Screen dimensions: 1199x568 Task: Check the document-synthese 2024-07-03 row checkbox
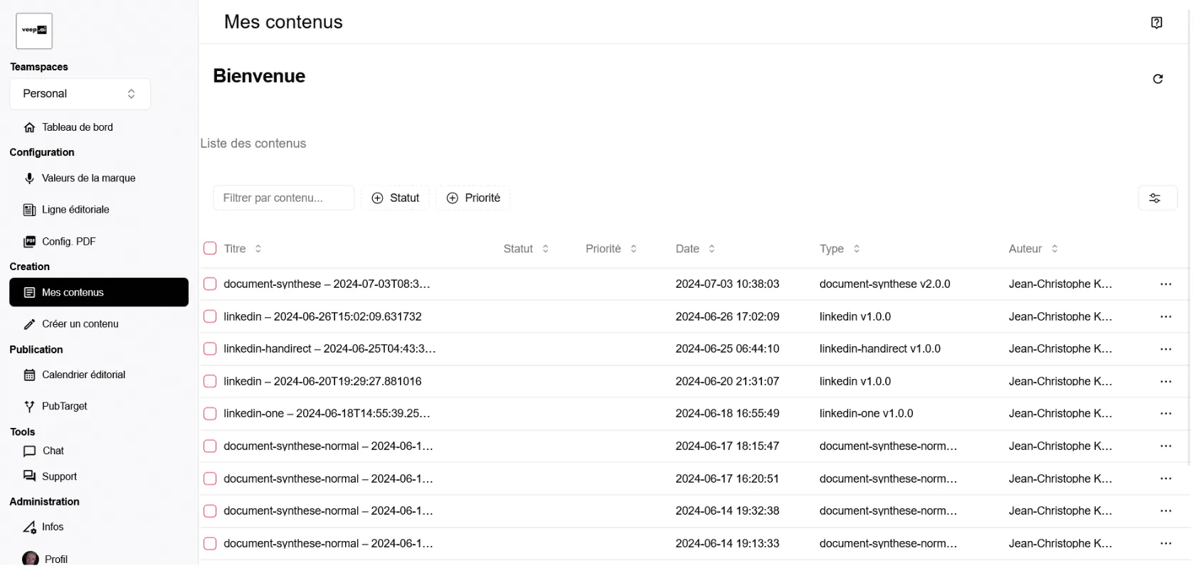point(210,284)
